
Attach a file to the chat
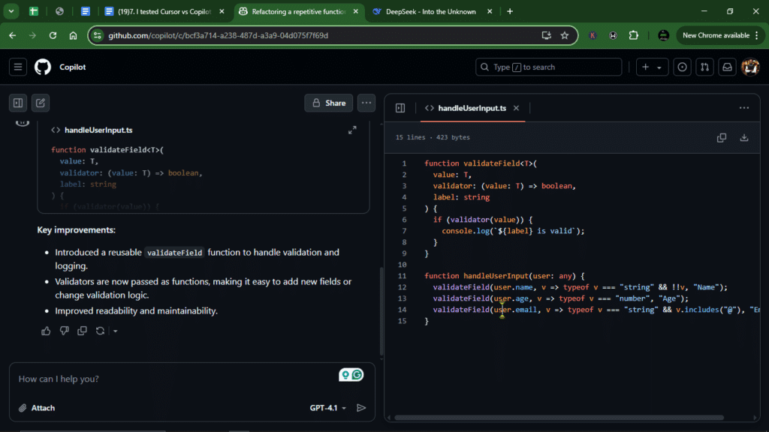(x=36, y=407)
